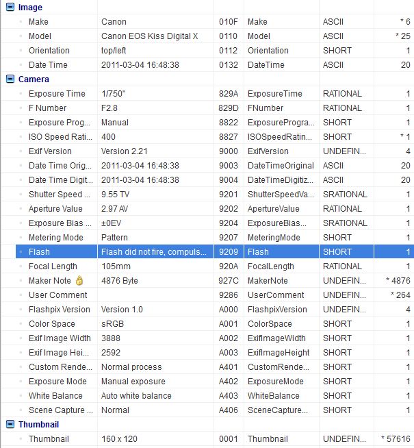Click the 4876 Byte Maker Note value
Viewport: 414px width, 448px height.
point(120,281)
